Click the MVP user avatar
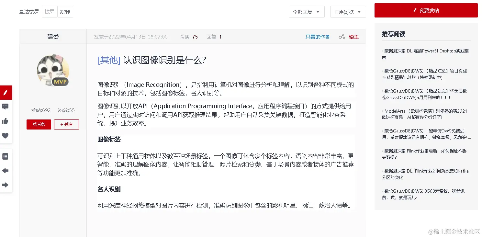Screen dimensions: 482x237 [53, 71]
